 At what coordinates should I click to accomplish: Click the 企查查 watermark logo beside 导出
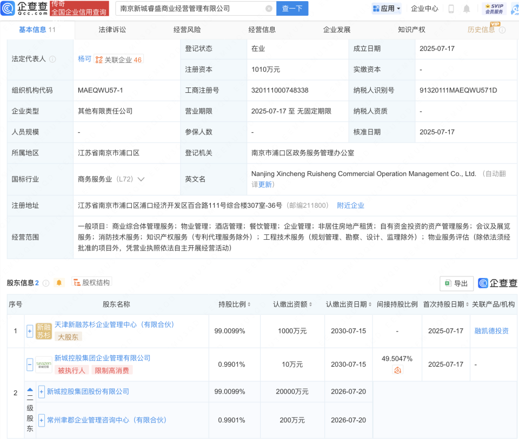pos(497,283)
